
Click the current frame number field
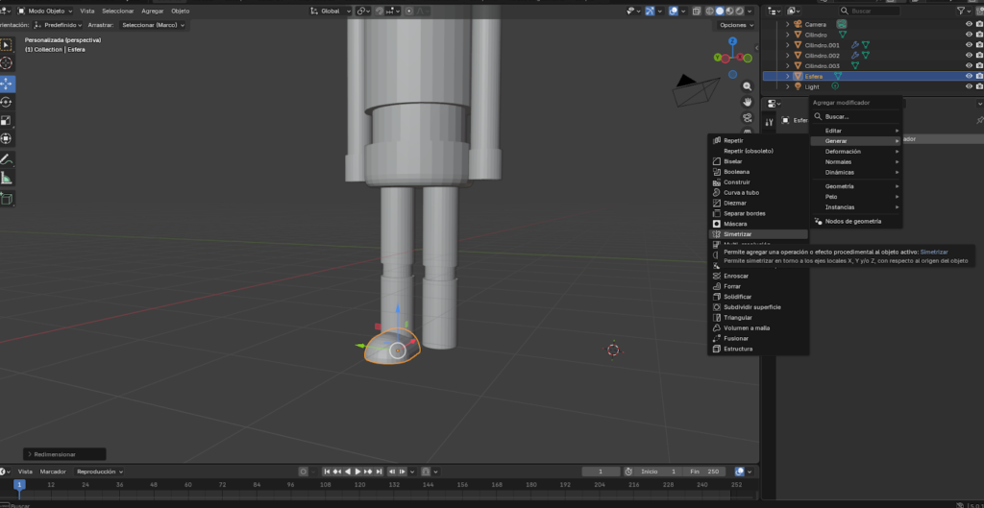pos(602,472)
